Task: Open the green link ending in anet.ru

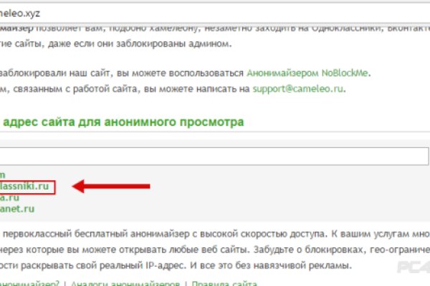Action: coord(17,209)
